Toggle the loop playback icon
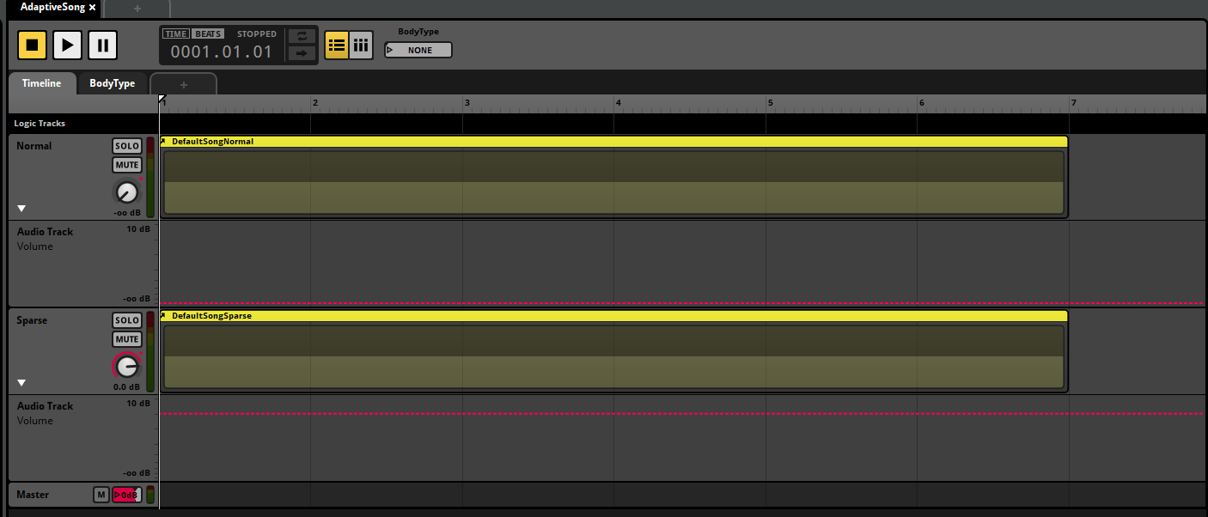 302,36
